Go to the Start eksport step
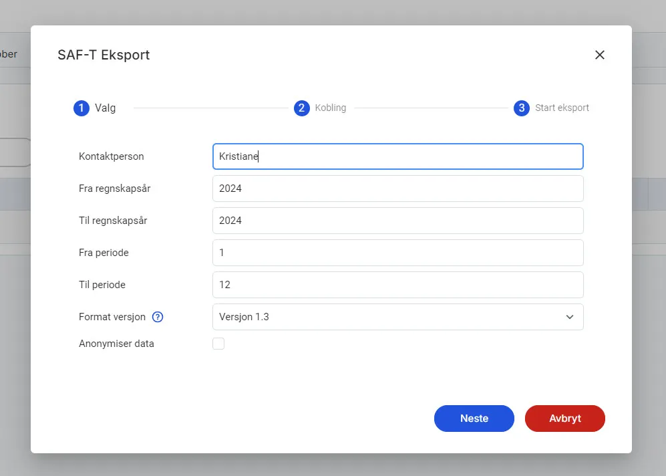The width and height of the screenshot is (666, 476). coord(562,108)
